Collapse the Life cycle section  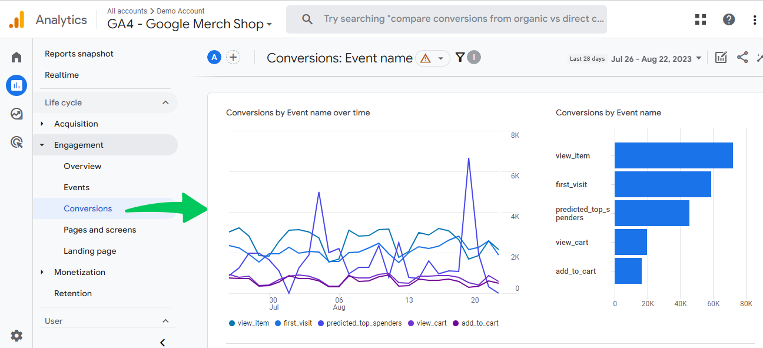pos(165,102)
